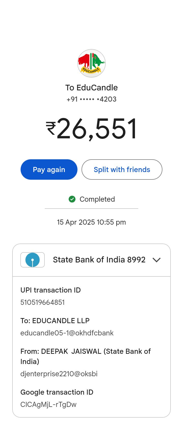Image resolution: width=183 pixels, height=424 pixels.
Task: Click the green Completed checkmark icon
Action: tap(72, 199)
